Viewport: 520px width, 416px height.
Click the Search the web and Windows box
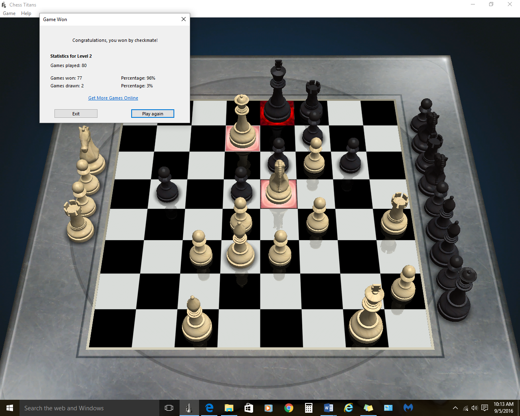(x=89, y=408)
